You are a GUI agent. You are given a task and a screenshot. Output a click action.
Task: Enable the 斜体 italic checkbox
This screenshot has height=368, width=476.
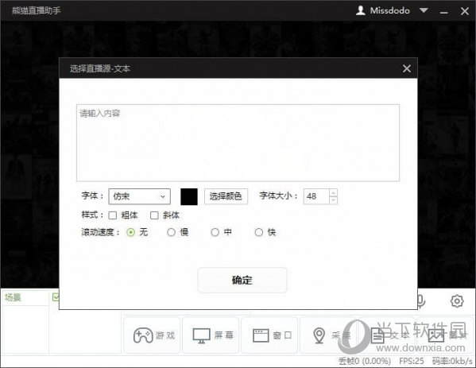click(x=154, y=215)
